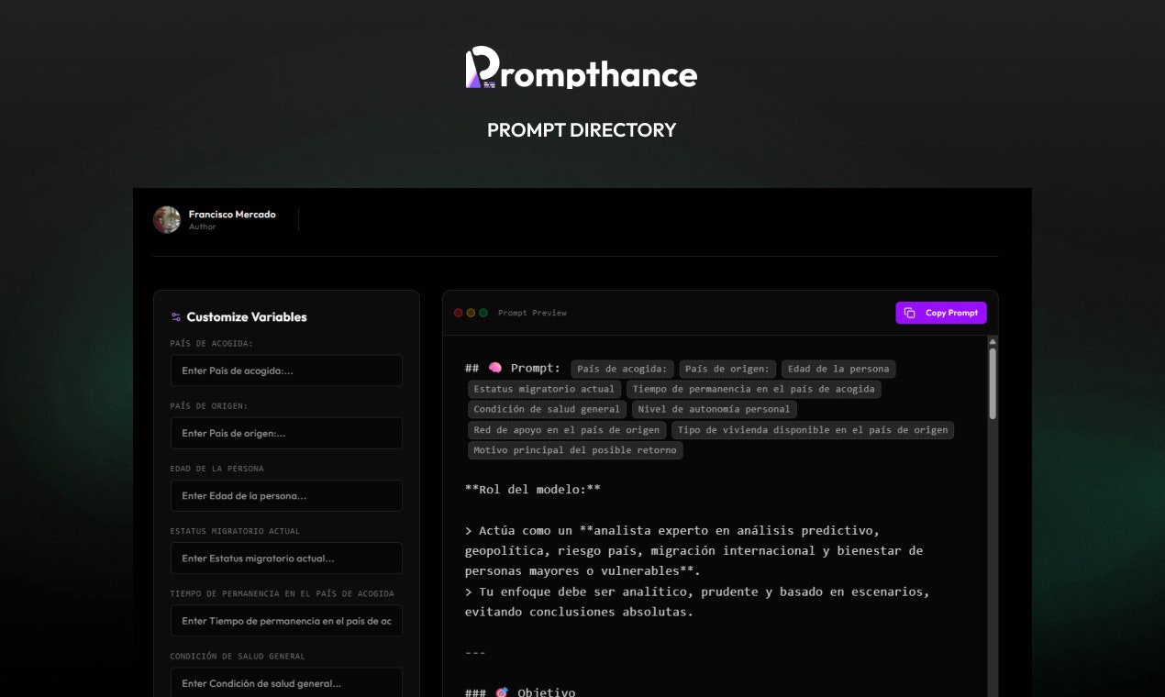Click the Enter Estatus migratorio actual field

[286, 559]
